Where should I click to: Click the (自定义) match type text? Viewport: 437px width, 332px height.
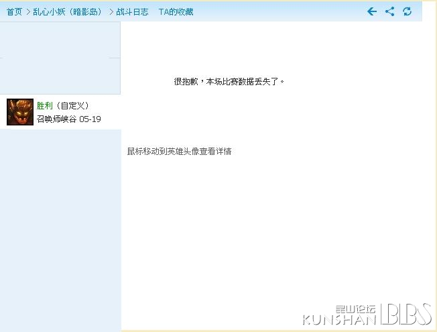(x=73, y=106)
